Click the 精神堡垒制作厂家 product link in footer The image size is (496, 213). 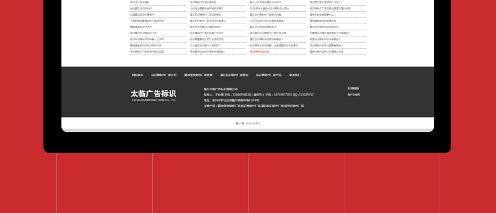(229, 106)
